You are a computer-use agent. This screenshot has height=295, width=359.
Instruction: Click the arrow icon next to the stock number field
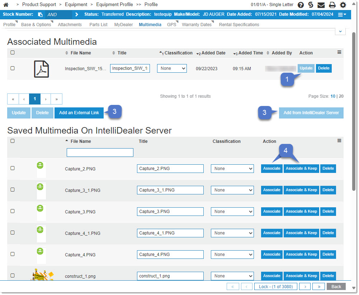click(77, 15)
